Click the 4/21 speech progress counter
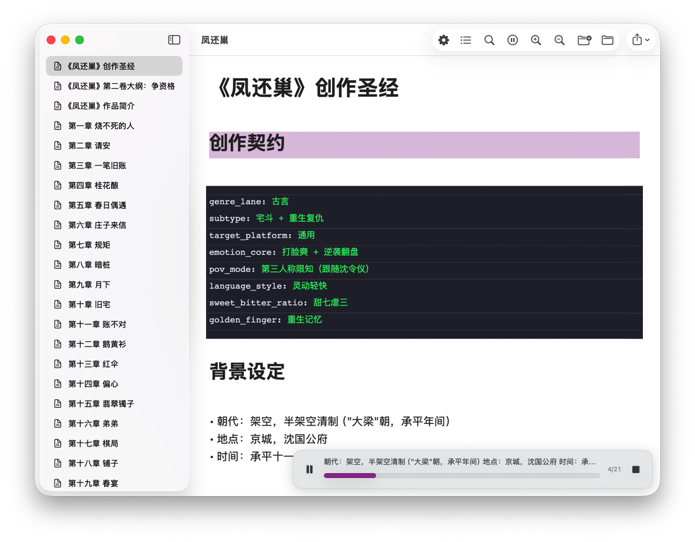695x542 pixels. pos(614,469)
